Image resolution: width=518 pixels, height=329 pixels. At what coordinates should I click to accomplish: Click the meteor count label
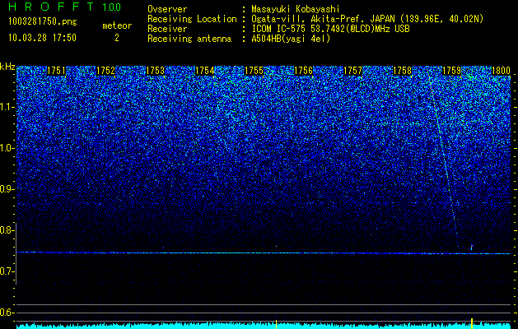point(117,25)
